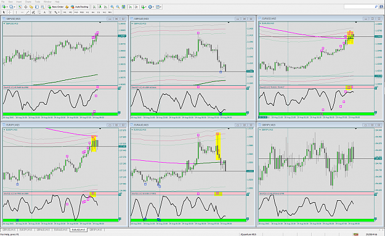Open the Charts menu
This screenshot has width=385, height=236.
tap(28, 2)
